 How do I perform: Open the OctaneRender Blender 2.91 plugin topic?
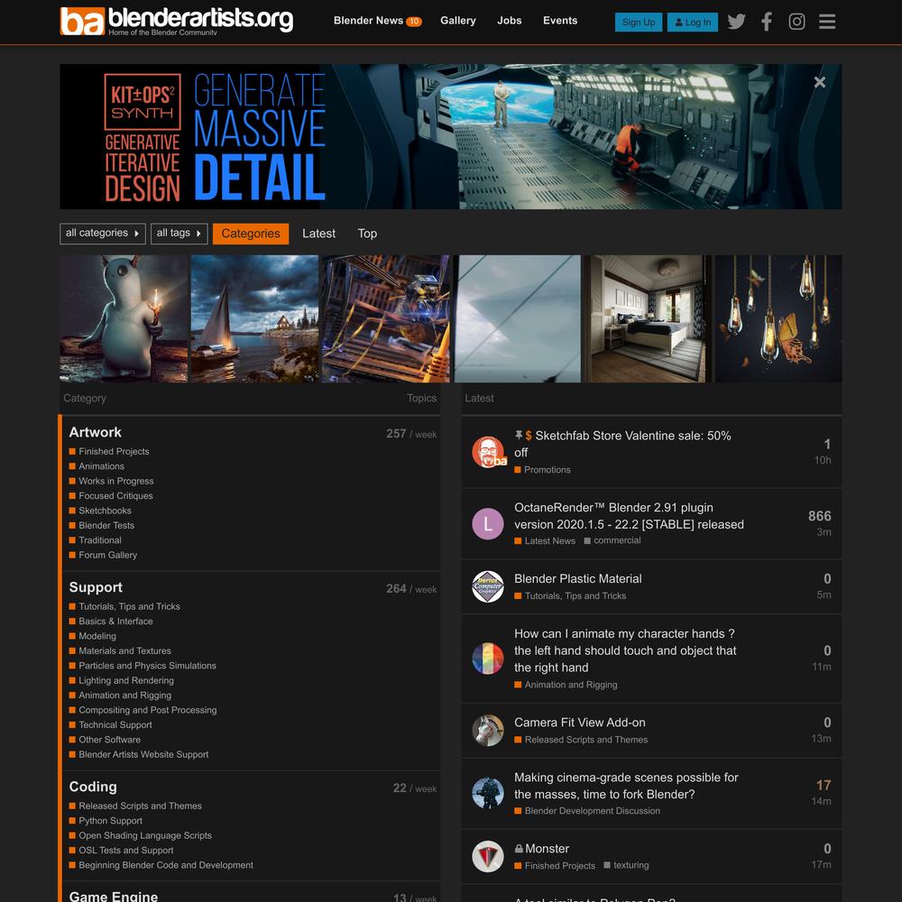click(x=629, y=516)
